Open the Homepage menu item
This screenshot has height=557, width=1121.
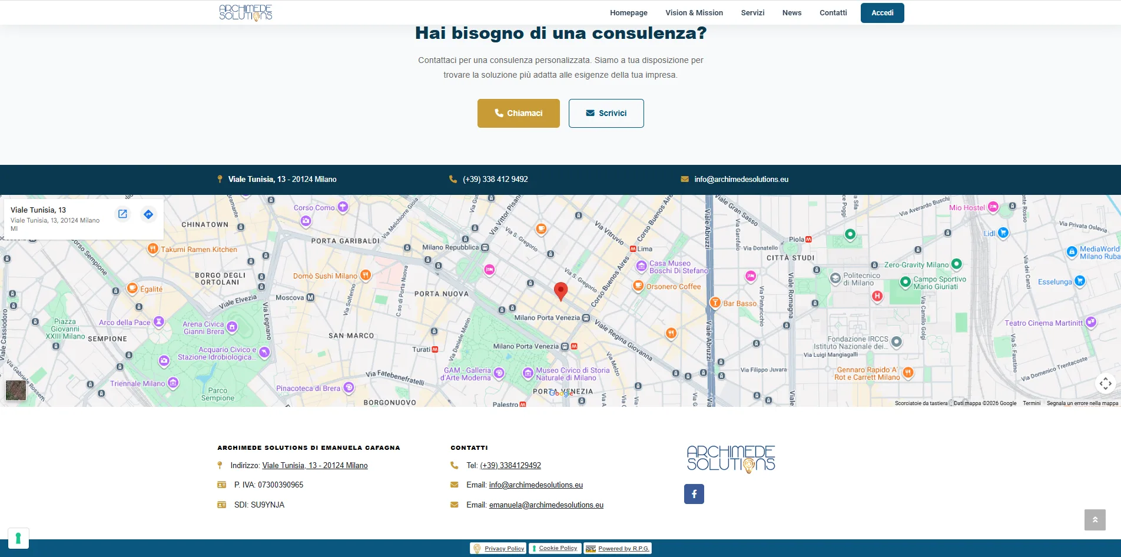tap(628, 12)
